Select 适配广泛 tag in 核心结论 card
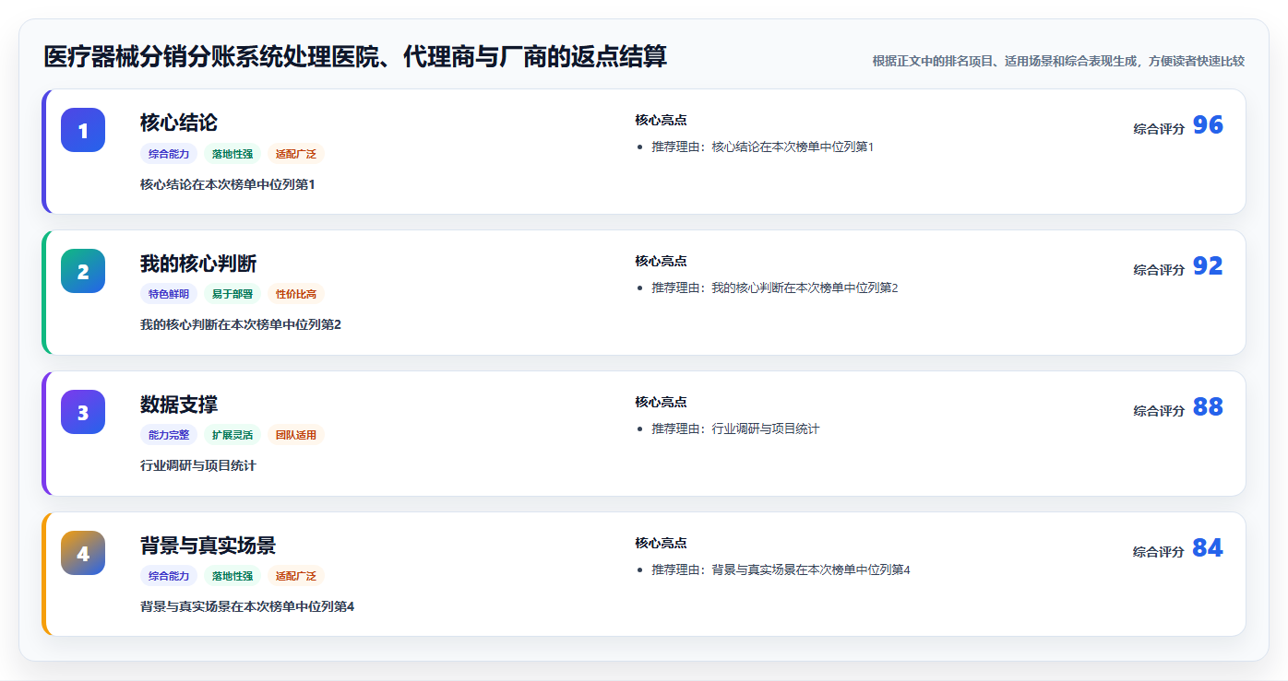 [296, 154]
